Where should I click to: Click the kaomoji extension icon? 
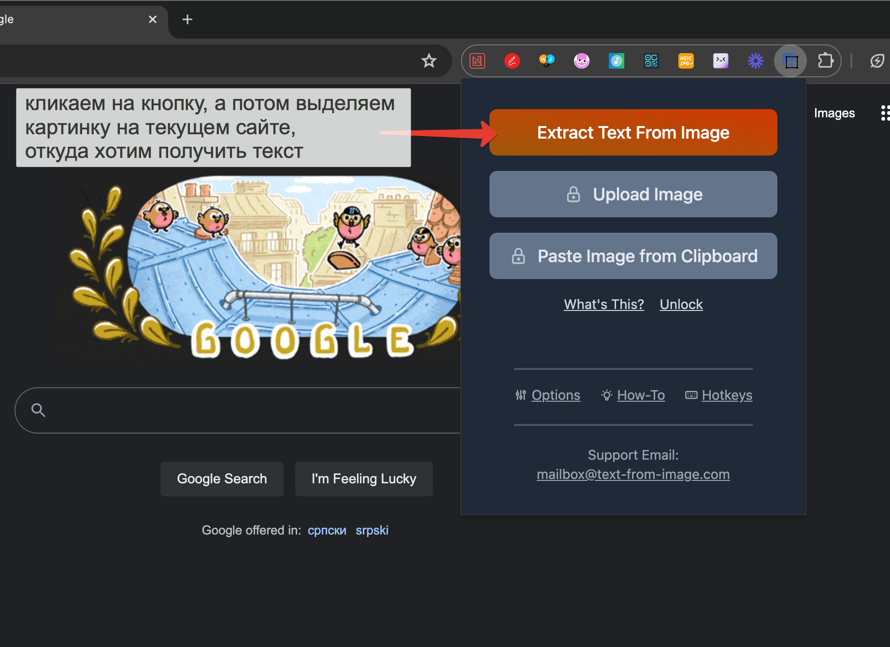[720, 61]
